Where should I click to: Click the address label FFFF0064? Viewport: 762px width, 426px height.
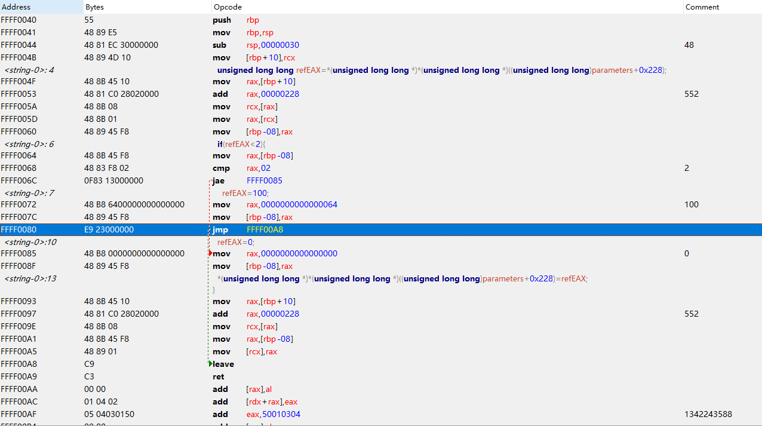[19, 155]
